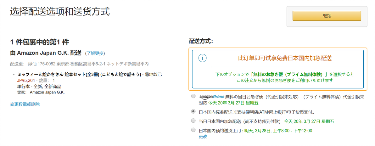Image resolution: width=375 pixels, height=146 pixels.
Task: Click the price JP¥5,264
Action: (26, 81)
